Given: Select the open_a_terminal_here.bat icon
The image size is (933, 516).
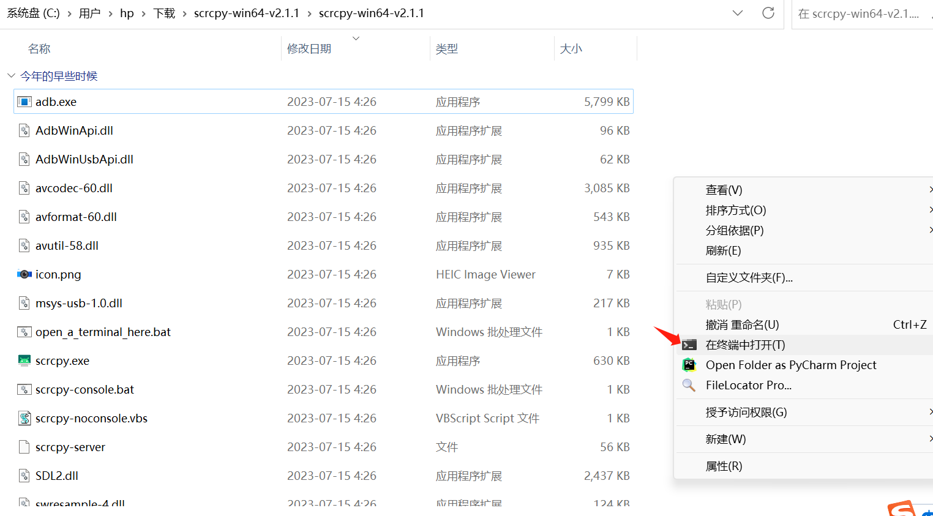Looking at the screenshot, I should click(24, 331).
